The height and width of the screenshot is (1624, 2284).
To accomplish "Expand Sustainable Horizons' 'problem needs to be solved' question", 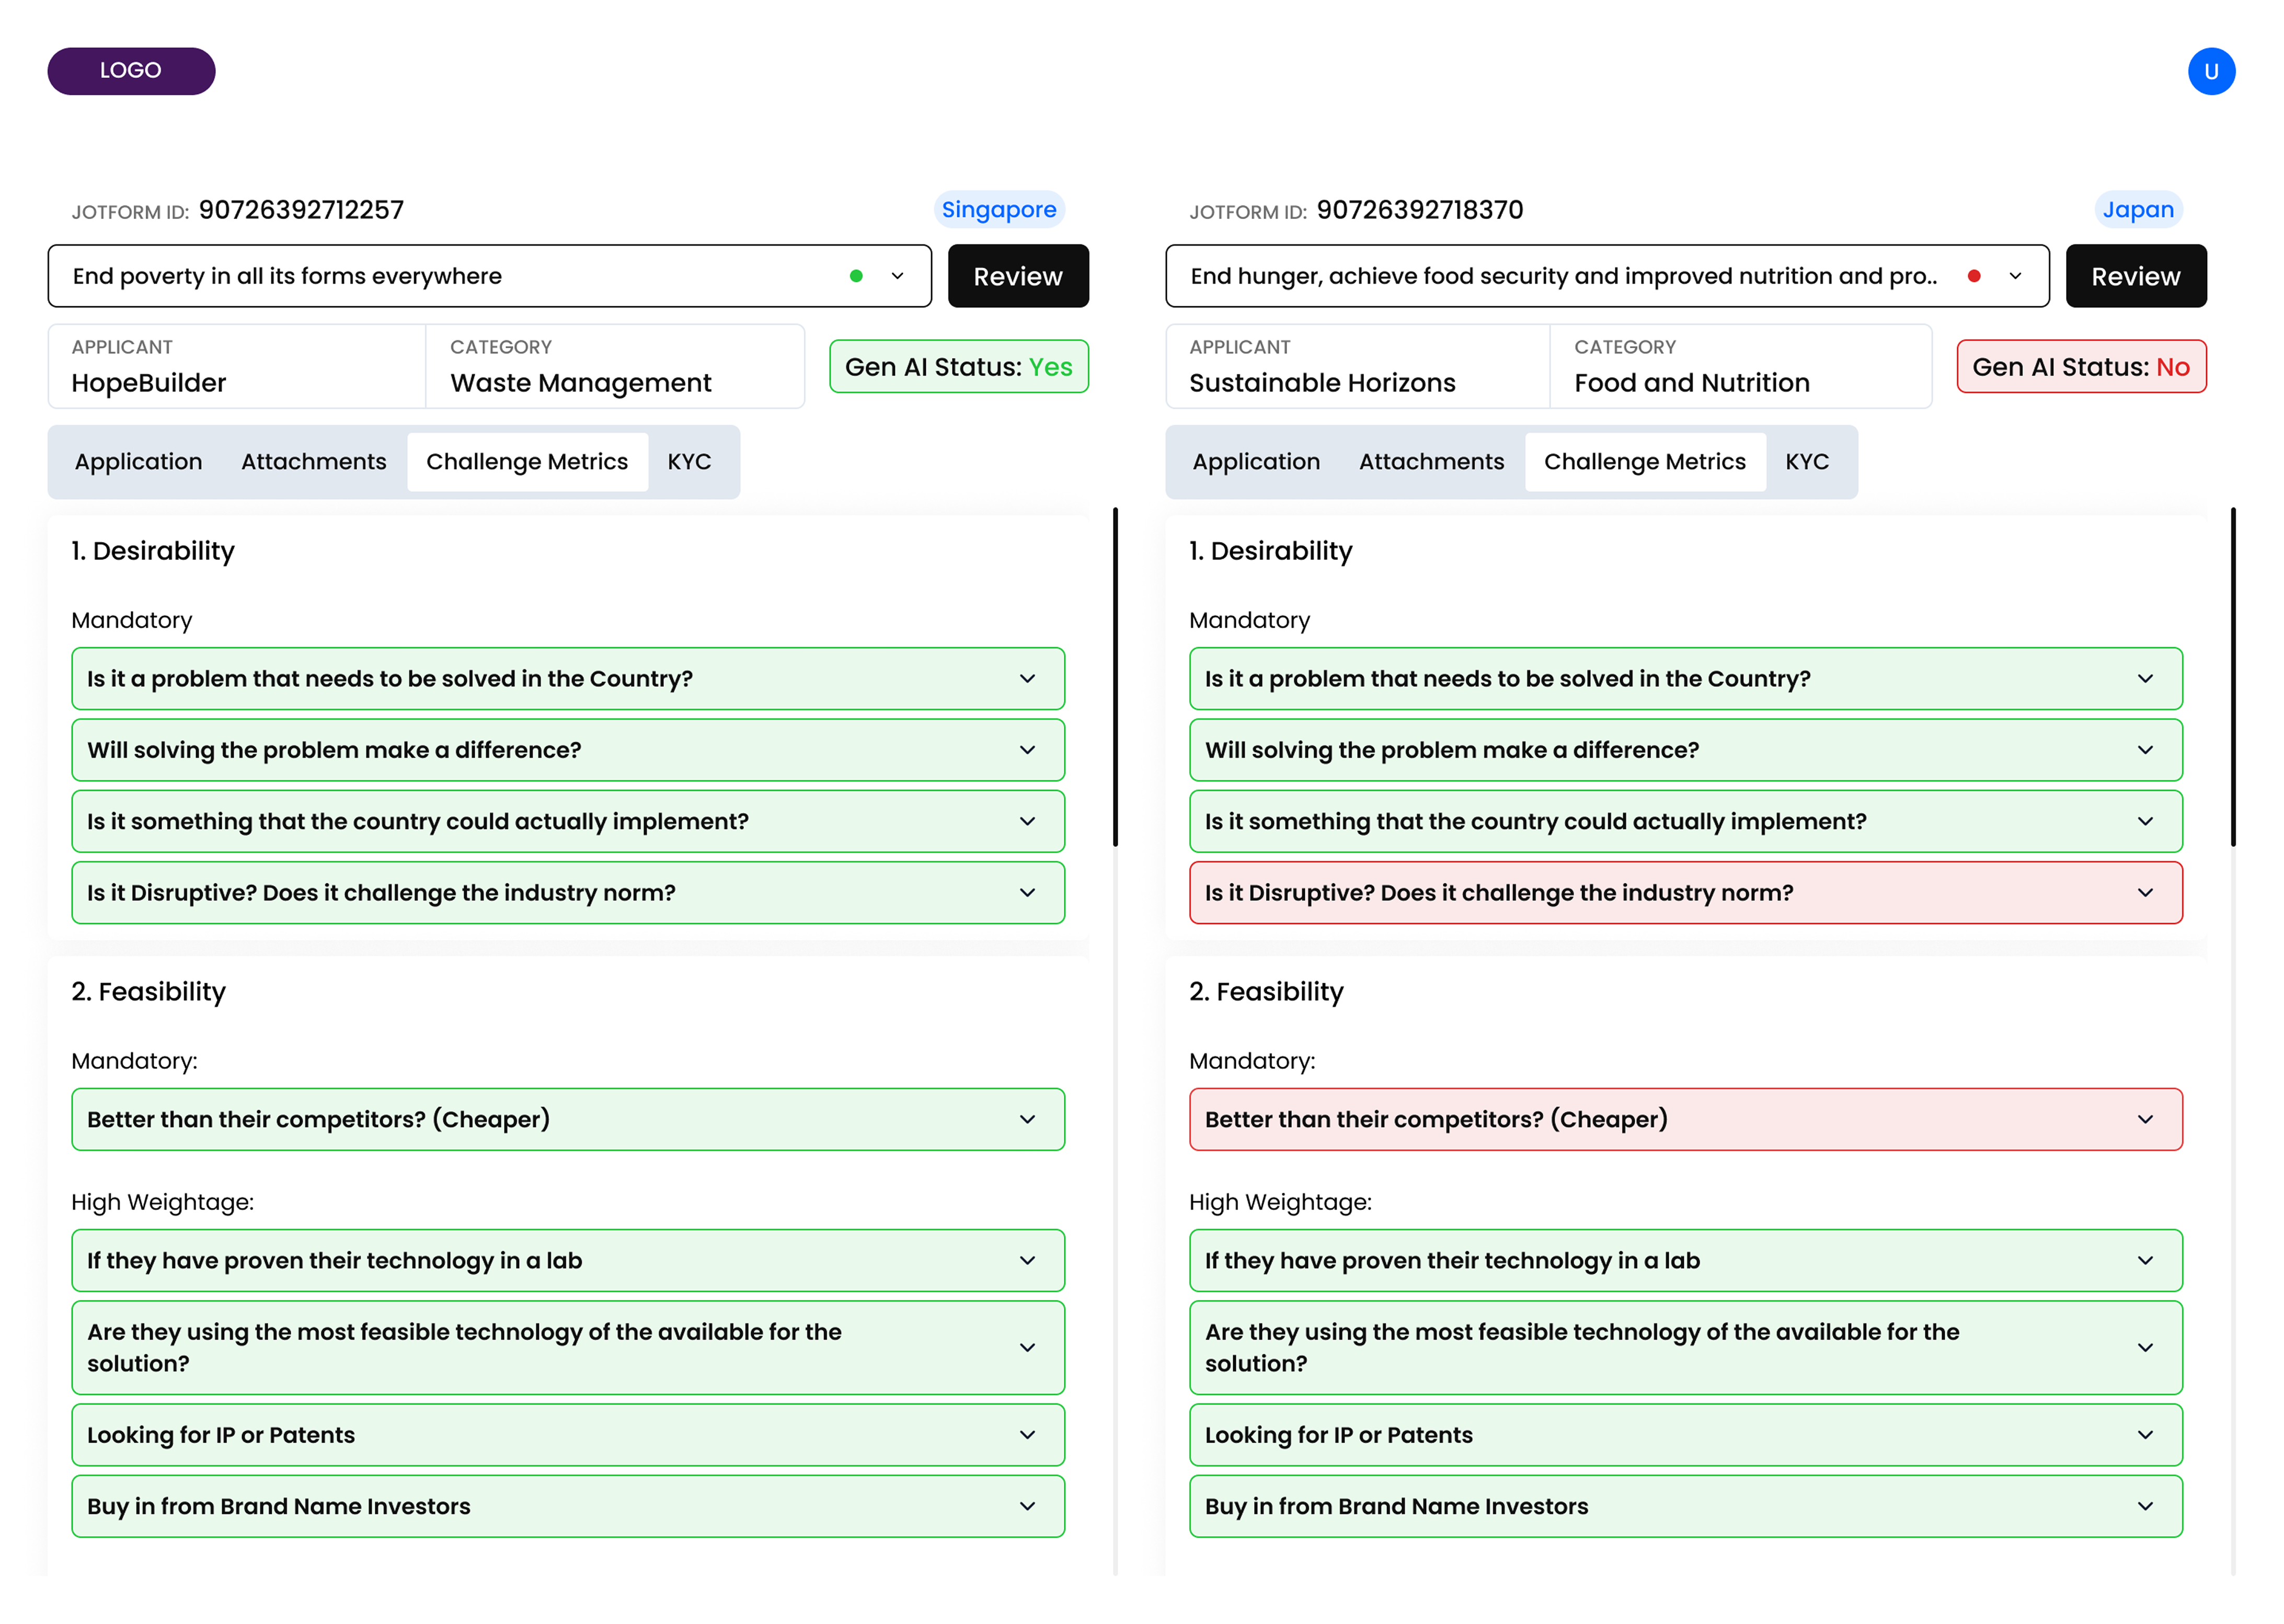I will point(1686,679).
